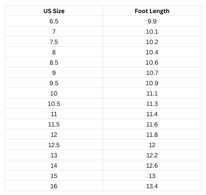
Task: Select the foot length 11.4 cell
Action: click(x=152, y=114)
